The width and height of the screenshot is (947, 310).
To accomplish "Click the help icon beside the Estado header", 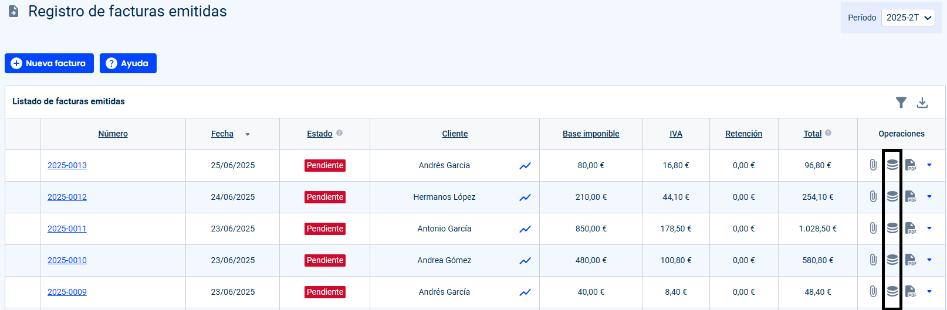I will click(x=340, y=133).
